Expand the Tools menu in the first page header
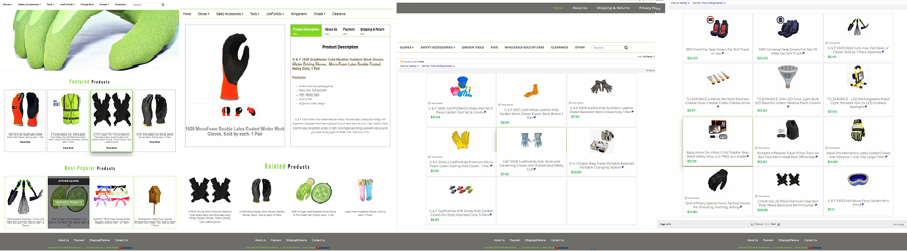The width and height of the screenshot is (907, 251). (x=50, y=5)
